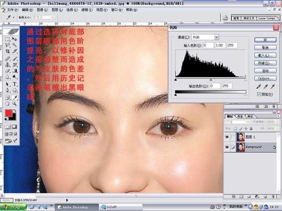Click the red foreground color swatch
Screen dimensions: 282x211
(8, 113)
